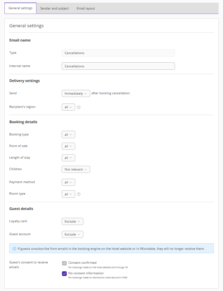The image size is (223, 291).
Task: Click help icon next to Recipient's region
Action: coord(79,107)
